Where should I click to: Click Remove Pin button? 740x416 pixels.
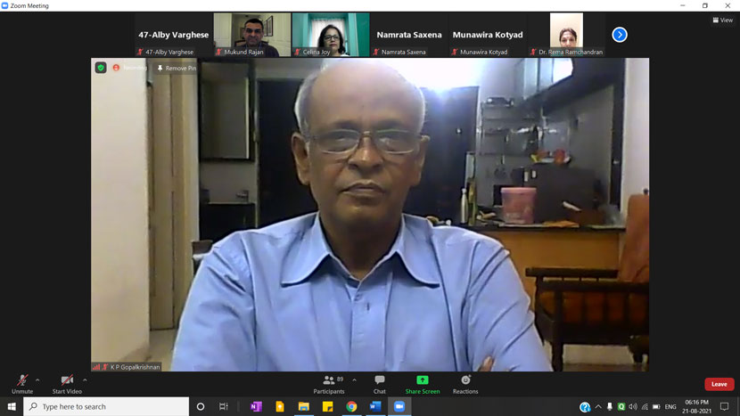177,68
